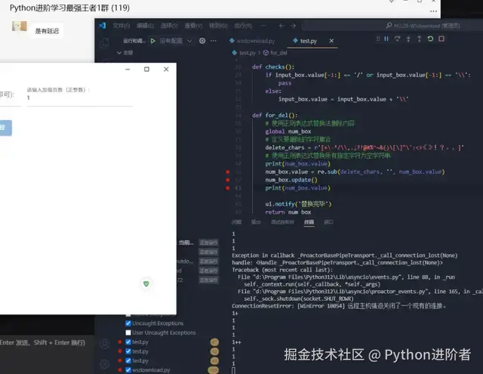Screen dimensions: 483x374
Task: Go forward with the right arrow in title bar
Action: 294,26
